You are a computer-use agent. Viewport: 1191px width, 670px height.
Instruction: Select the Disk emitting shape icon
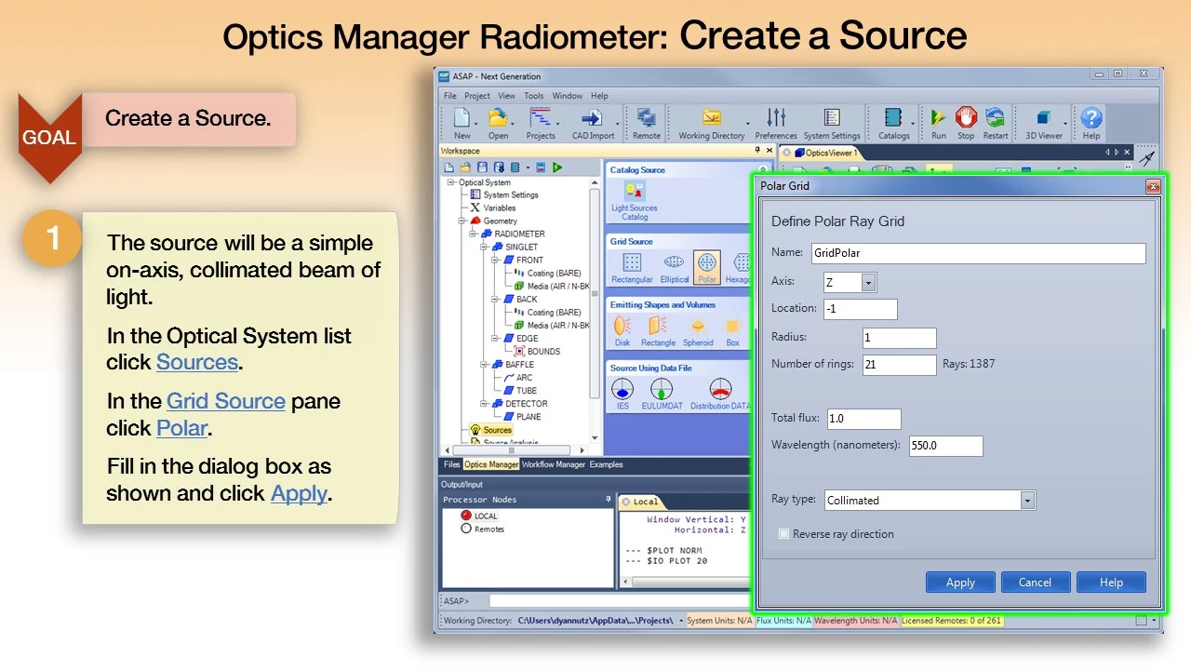point(622,328)
